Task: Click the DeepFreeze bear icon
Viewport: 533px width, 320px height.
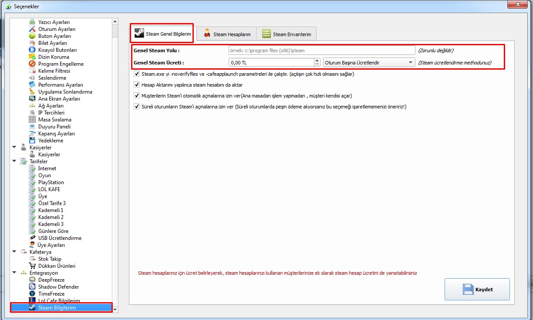Action: [32, 280]
